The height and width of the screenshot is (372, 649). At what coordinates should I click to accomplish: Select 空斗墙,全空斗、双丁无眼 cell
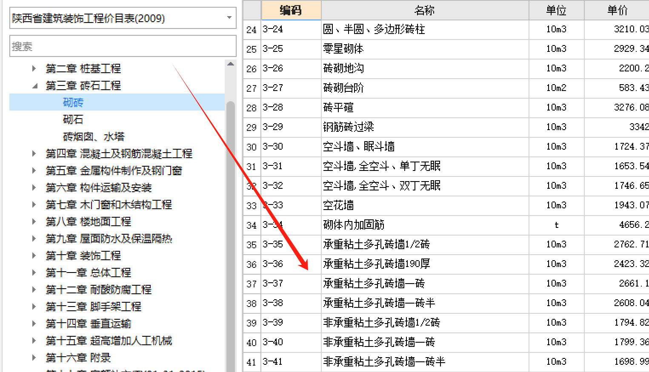click(x=425, y=186)
